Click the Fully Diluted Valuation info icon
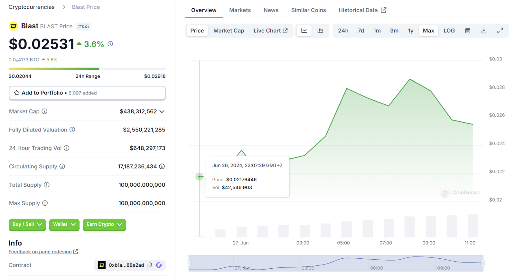 (x=72, y=130)
